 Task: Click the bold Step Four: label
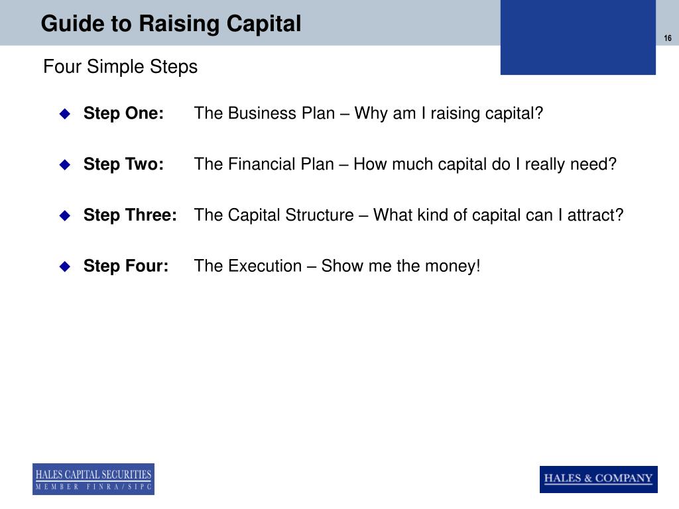coord(126,266)
